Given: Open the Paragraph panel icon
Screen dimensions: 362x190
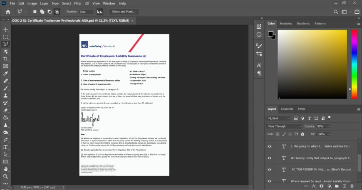Looking at the screenshot, I should click(x=259, y=73).
